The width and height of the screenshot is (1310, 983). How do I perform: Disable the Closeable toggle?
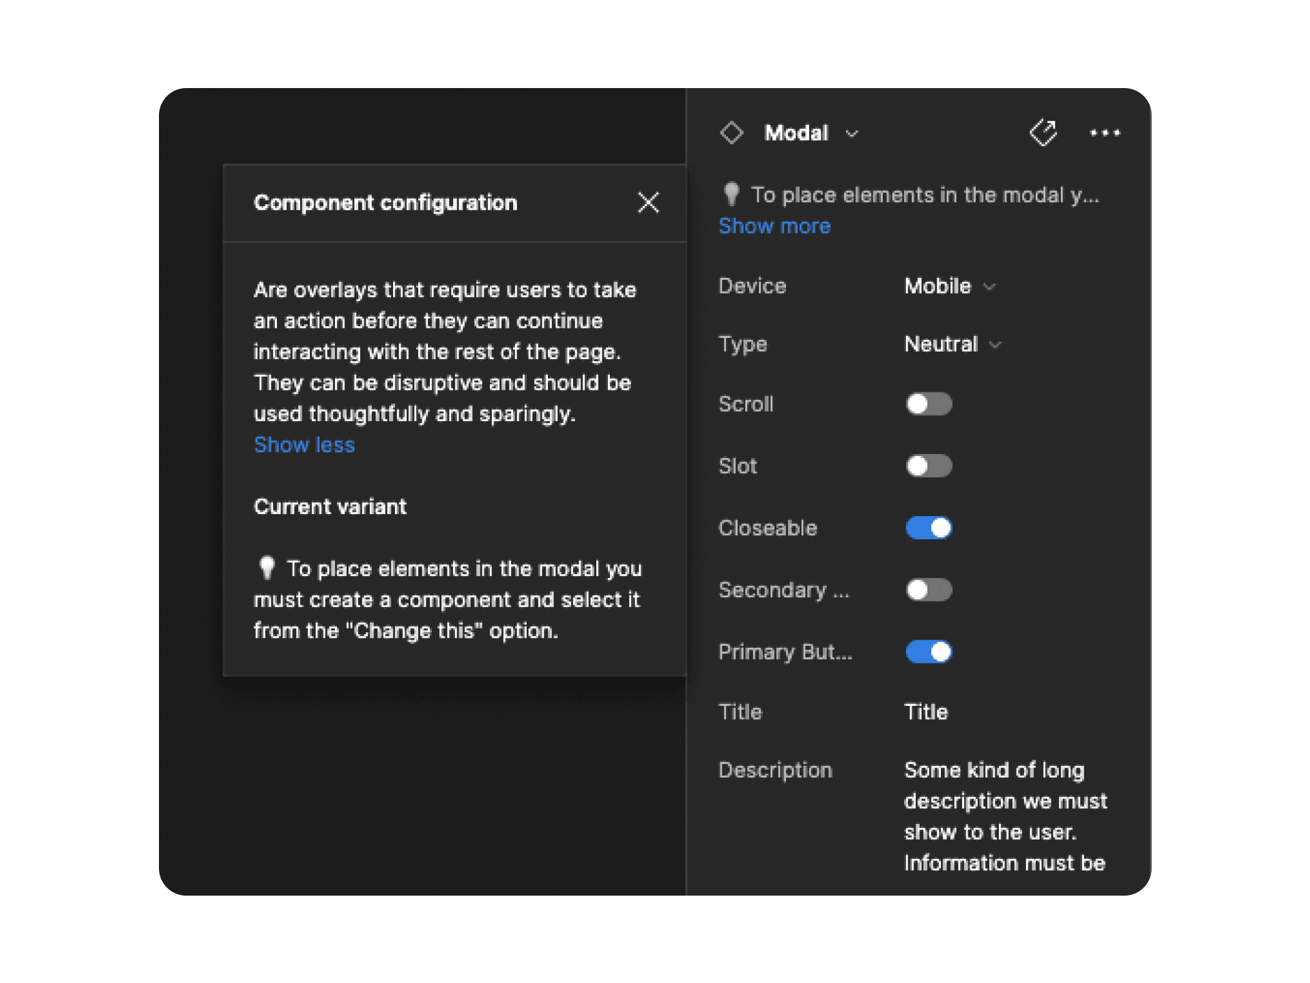tap(929, 528)
